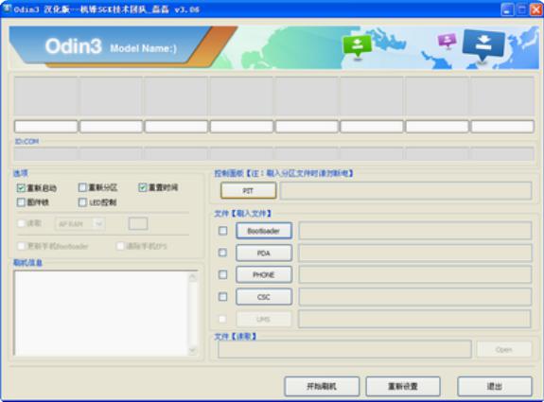Viewport: 544px width, 402px height.
Task: Click inside the flashing message log box
Action: 100,313
